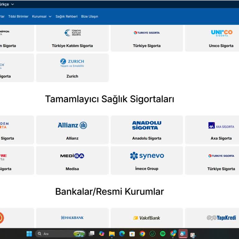Open the Tıbbi Birimler menu item

point(18,16)
